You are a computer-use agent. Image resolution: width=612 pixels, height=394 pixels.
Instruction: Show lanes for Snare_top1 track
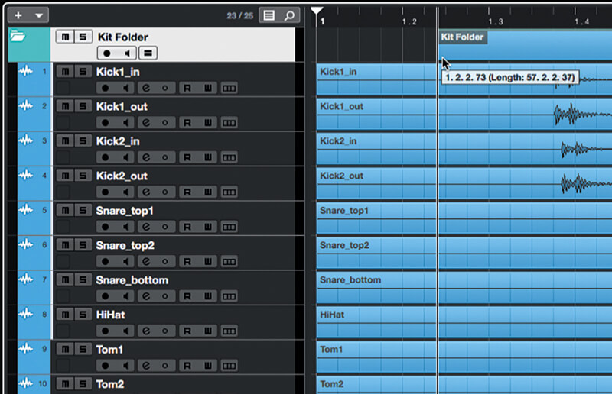pos(229,227)
